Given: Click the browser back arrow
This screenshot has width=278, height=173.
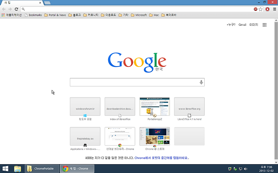Looking at the screenshot, I should click(x=4, y=9).
